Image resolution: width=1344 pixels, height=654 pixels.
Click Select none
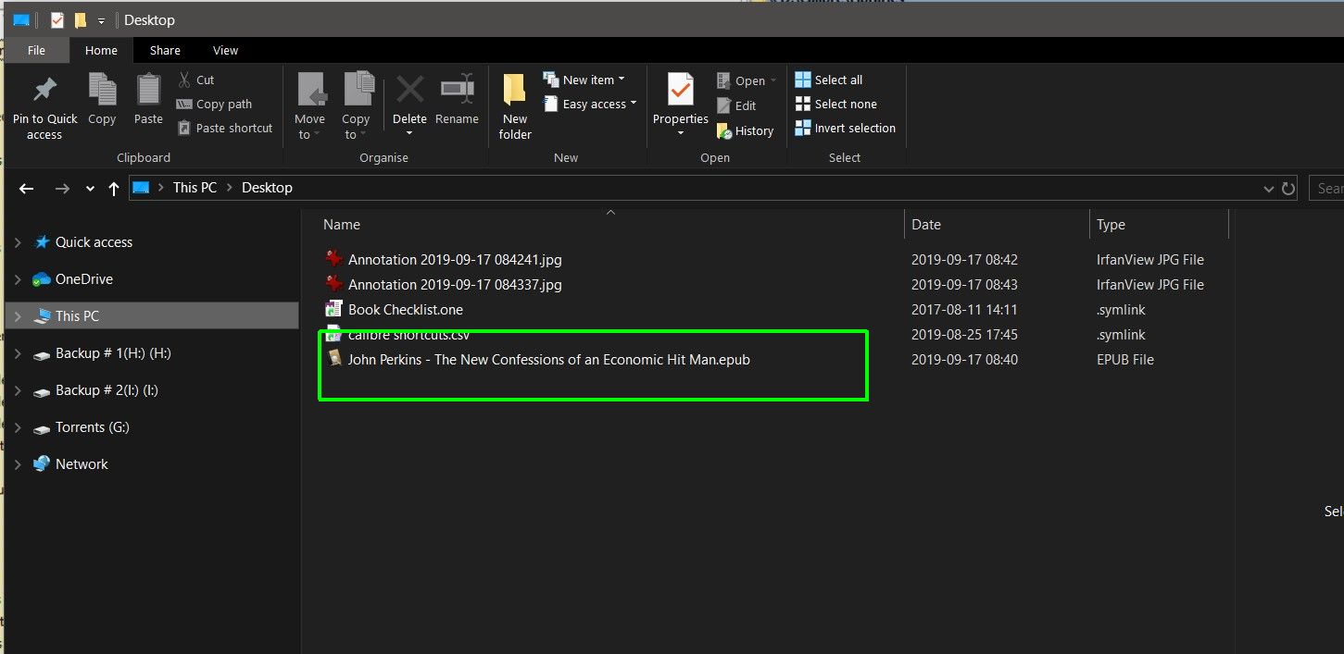point(836,104)
